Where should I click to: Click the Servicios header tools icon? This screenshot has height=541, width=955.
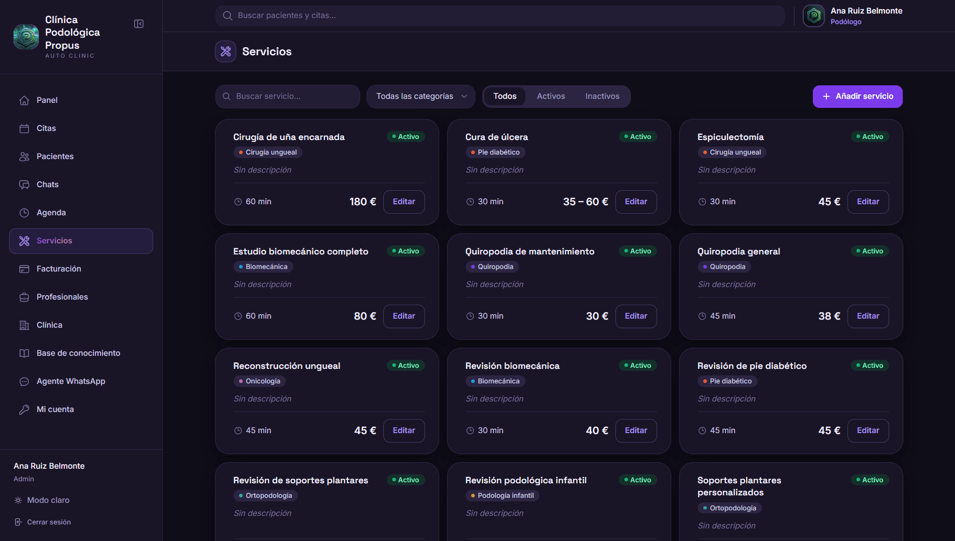point(226,51)
